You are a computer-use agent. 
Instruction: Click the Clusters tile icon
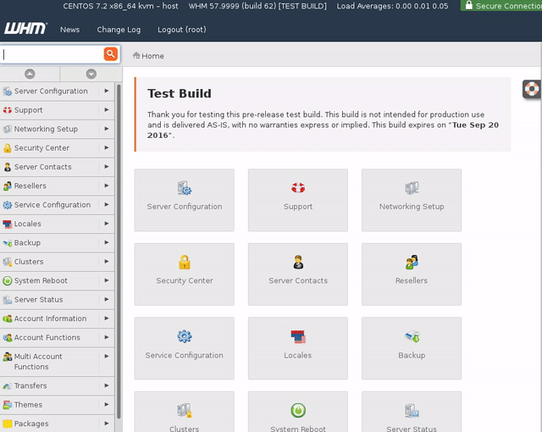[x=185, y=411]
